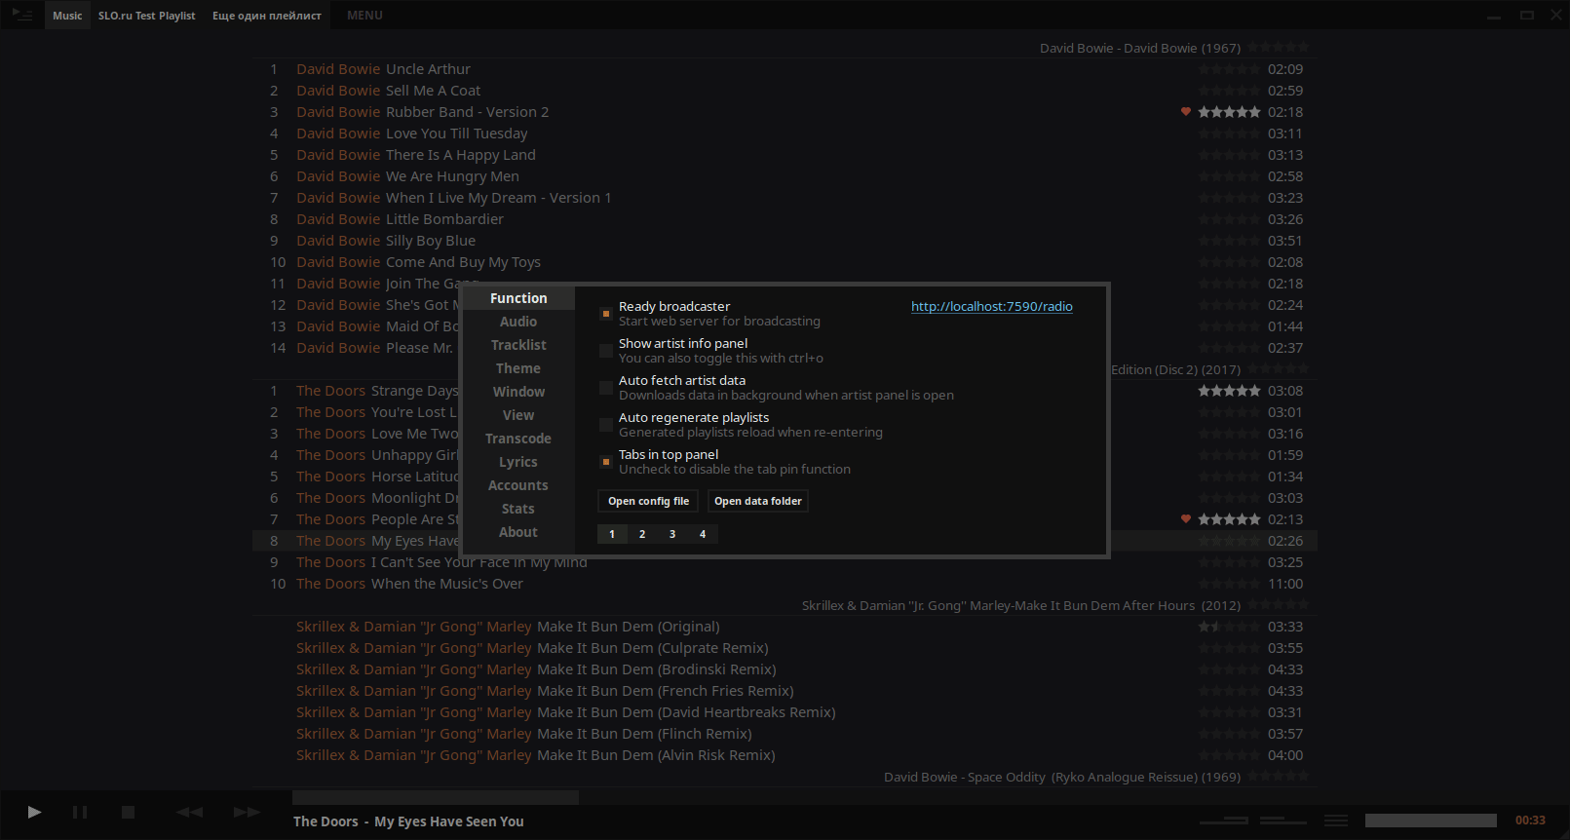This screenshot has height=840, width=1570.
Task: Click the stop button in the bottom bar
Action: tap(128, 812)
